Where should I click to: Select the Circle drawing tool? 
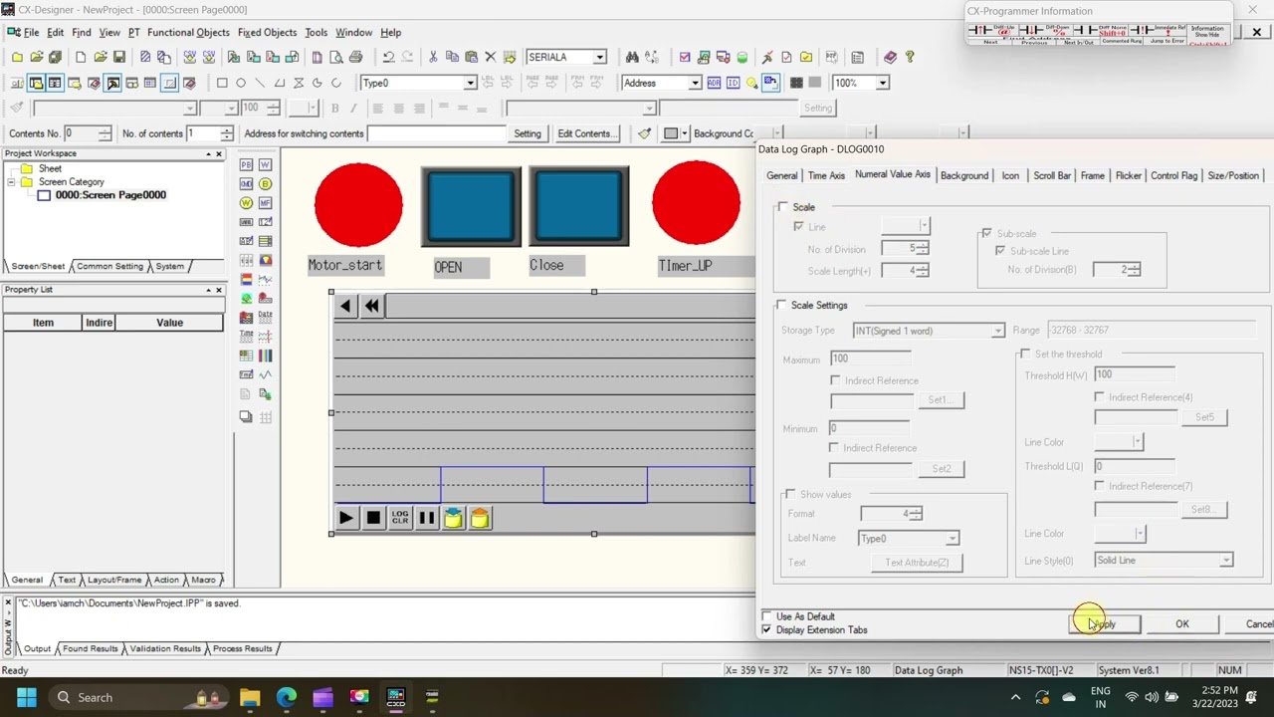coord(241,83)
